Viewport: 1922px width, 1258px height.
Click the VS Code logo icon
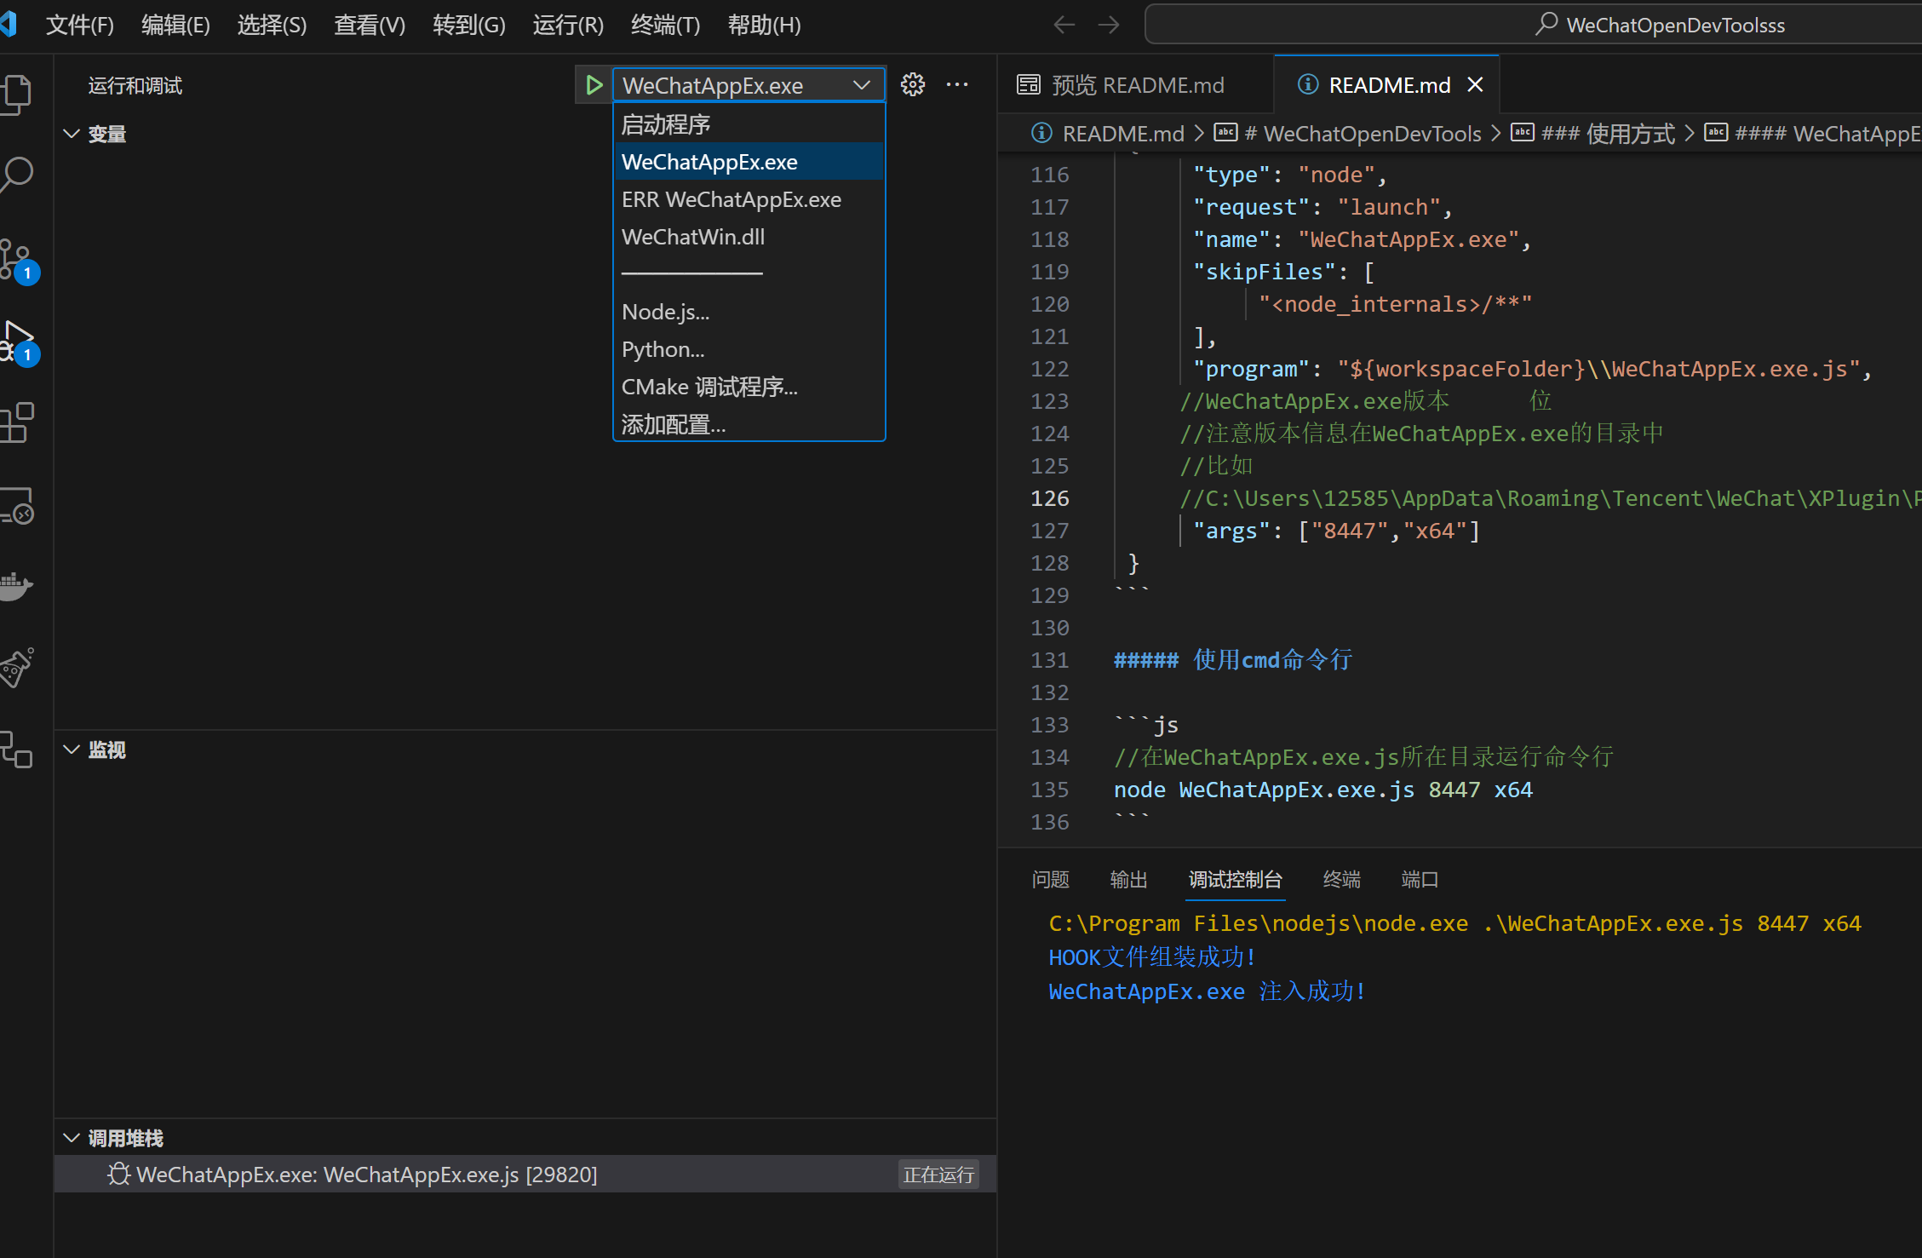9,24
